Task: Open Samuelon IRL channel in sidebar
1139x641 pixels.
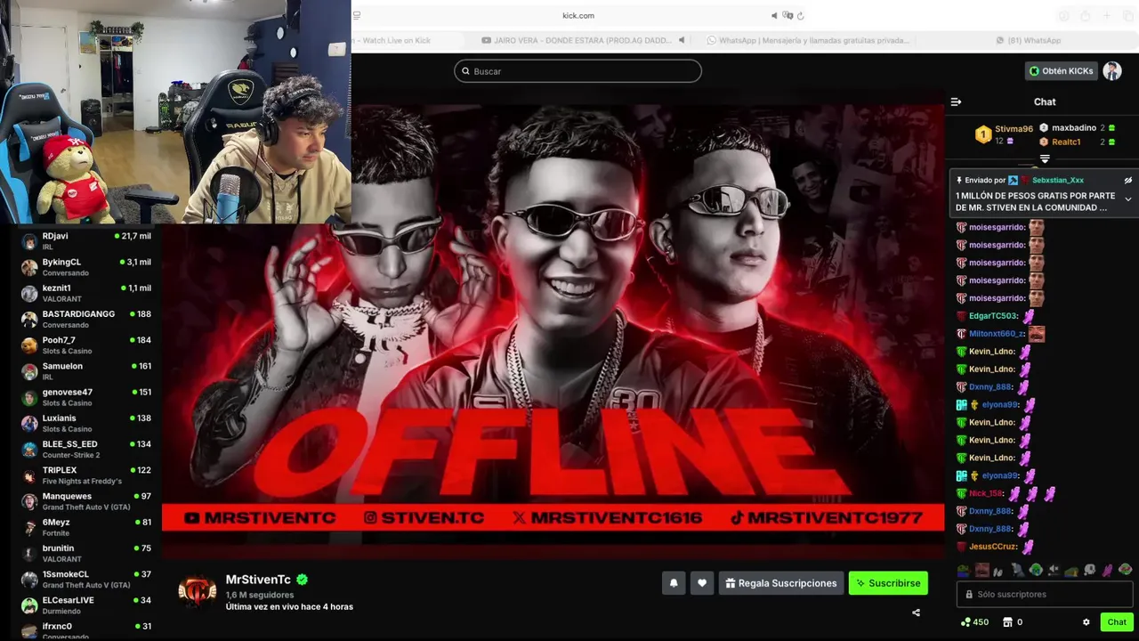Action: click(86, 371)
